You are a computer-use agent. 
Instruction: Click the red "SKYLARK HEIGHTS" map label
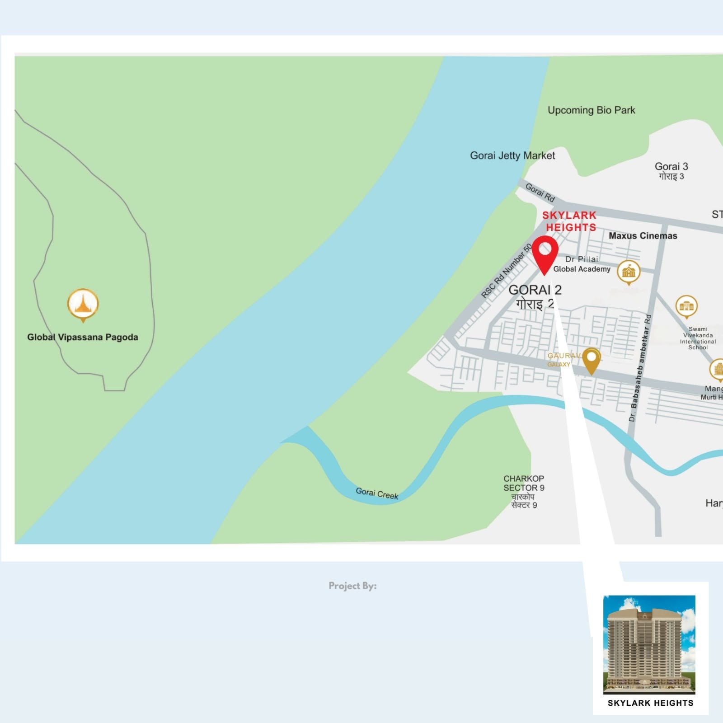pos(570,221)
